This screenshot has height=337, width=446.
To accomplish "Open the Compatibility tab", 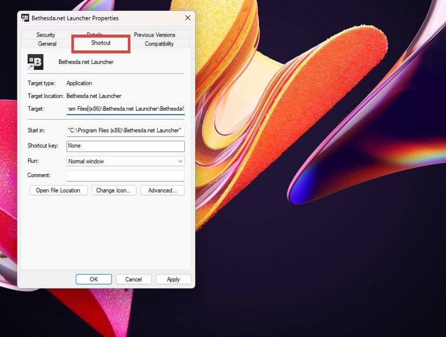I will tap(159, 44).
